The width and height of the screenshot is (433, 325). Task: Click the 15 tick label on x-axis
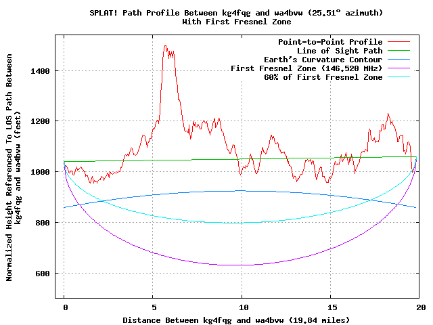330,307
